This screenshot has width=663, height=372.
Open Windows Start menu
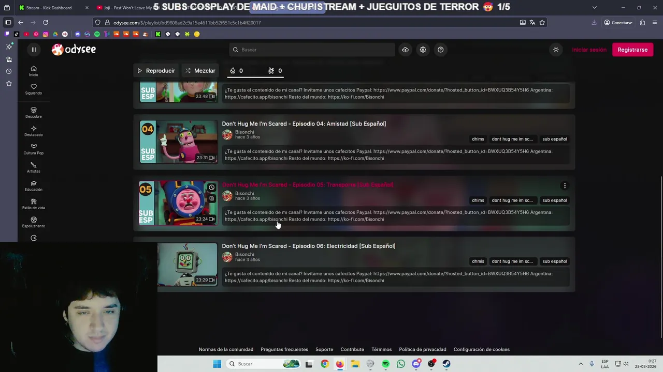pos(217,364)
